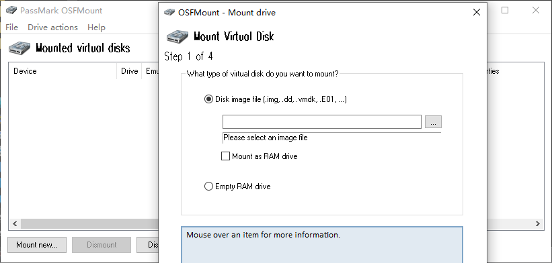This screenshot has width=552, height=263.
Task: Click the disk list's left scroll arrow
Action: 15,223
